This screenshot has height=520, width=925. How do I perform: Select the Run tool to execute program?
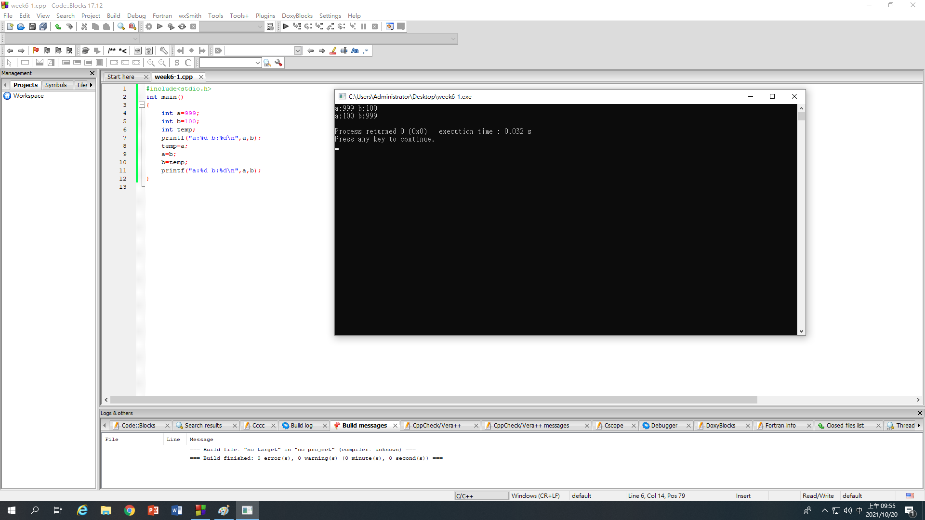(159, 26)
